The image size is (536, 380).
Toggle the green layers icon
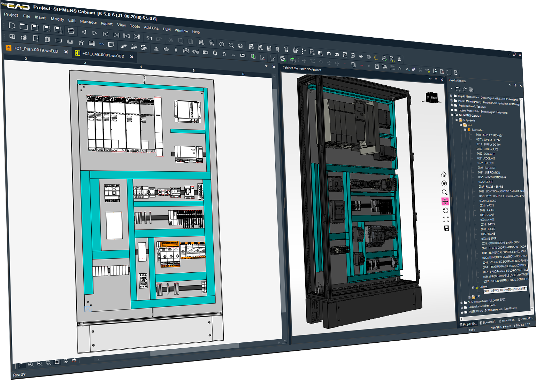coord(293,60)
